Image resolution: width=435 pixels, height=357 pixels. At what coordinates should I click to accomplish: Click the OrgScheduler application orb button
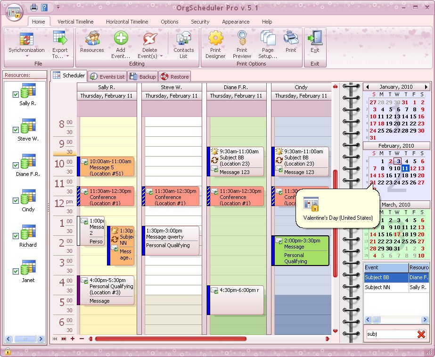click(x=14, y=12)
